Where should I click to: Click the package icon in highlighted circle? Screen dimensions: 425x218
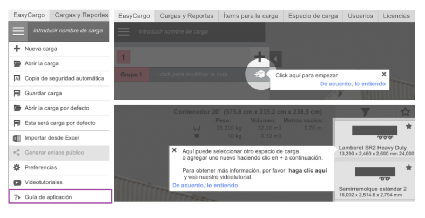tap(260, 74)
